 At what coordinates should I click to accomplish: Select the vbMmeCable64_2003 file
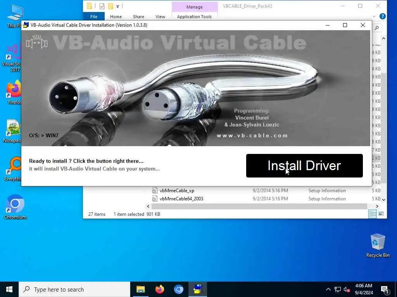pos(181,199)
